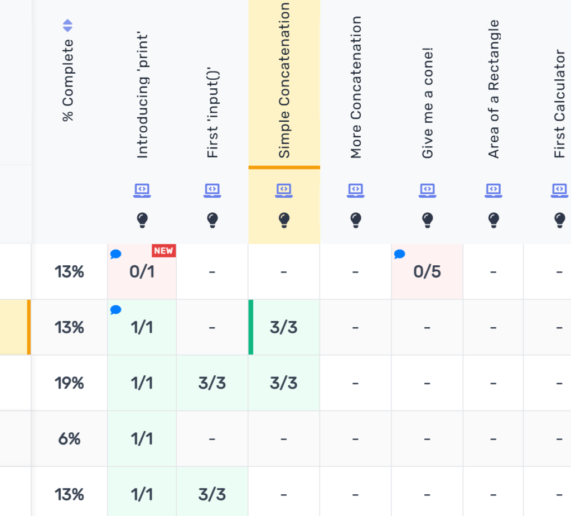Show lightbulb hint for Give me a cone!
The width and height of the screenshot is (571, 516).
428,220
